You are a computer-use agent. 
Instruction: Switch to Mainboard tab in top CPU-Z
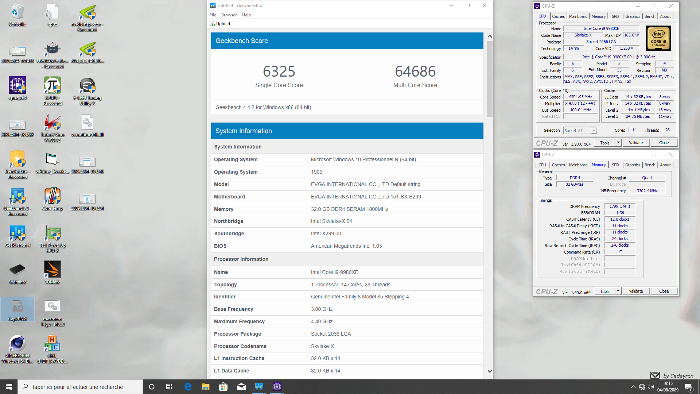click(x=578, y=16)
